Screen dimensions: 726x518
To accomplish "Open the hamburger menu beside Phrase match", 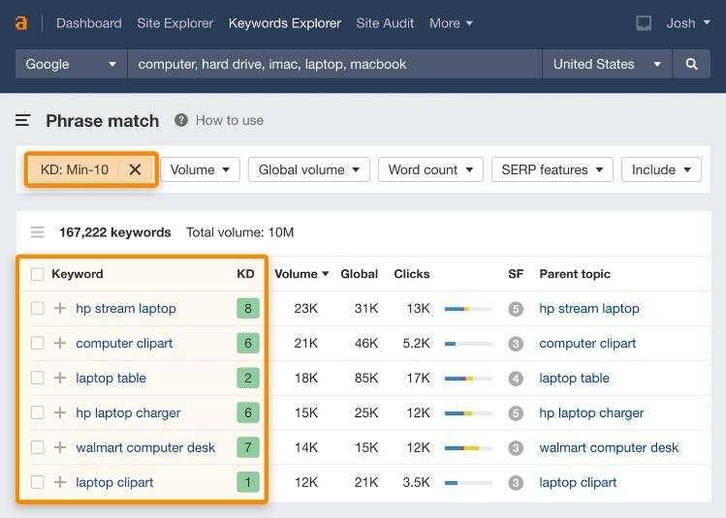I will (22, 121).
